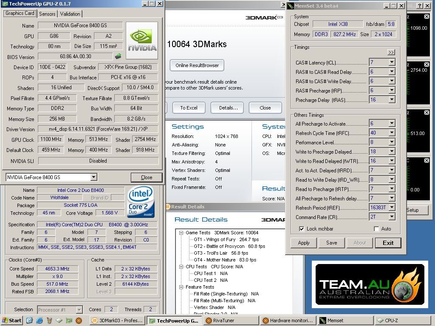Switch to the Sensors tab in GPU-Z
Image resolution: width=435 pixels, height=326 pixels.
pyautogui.click(x=47, y=14)
